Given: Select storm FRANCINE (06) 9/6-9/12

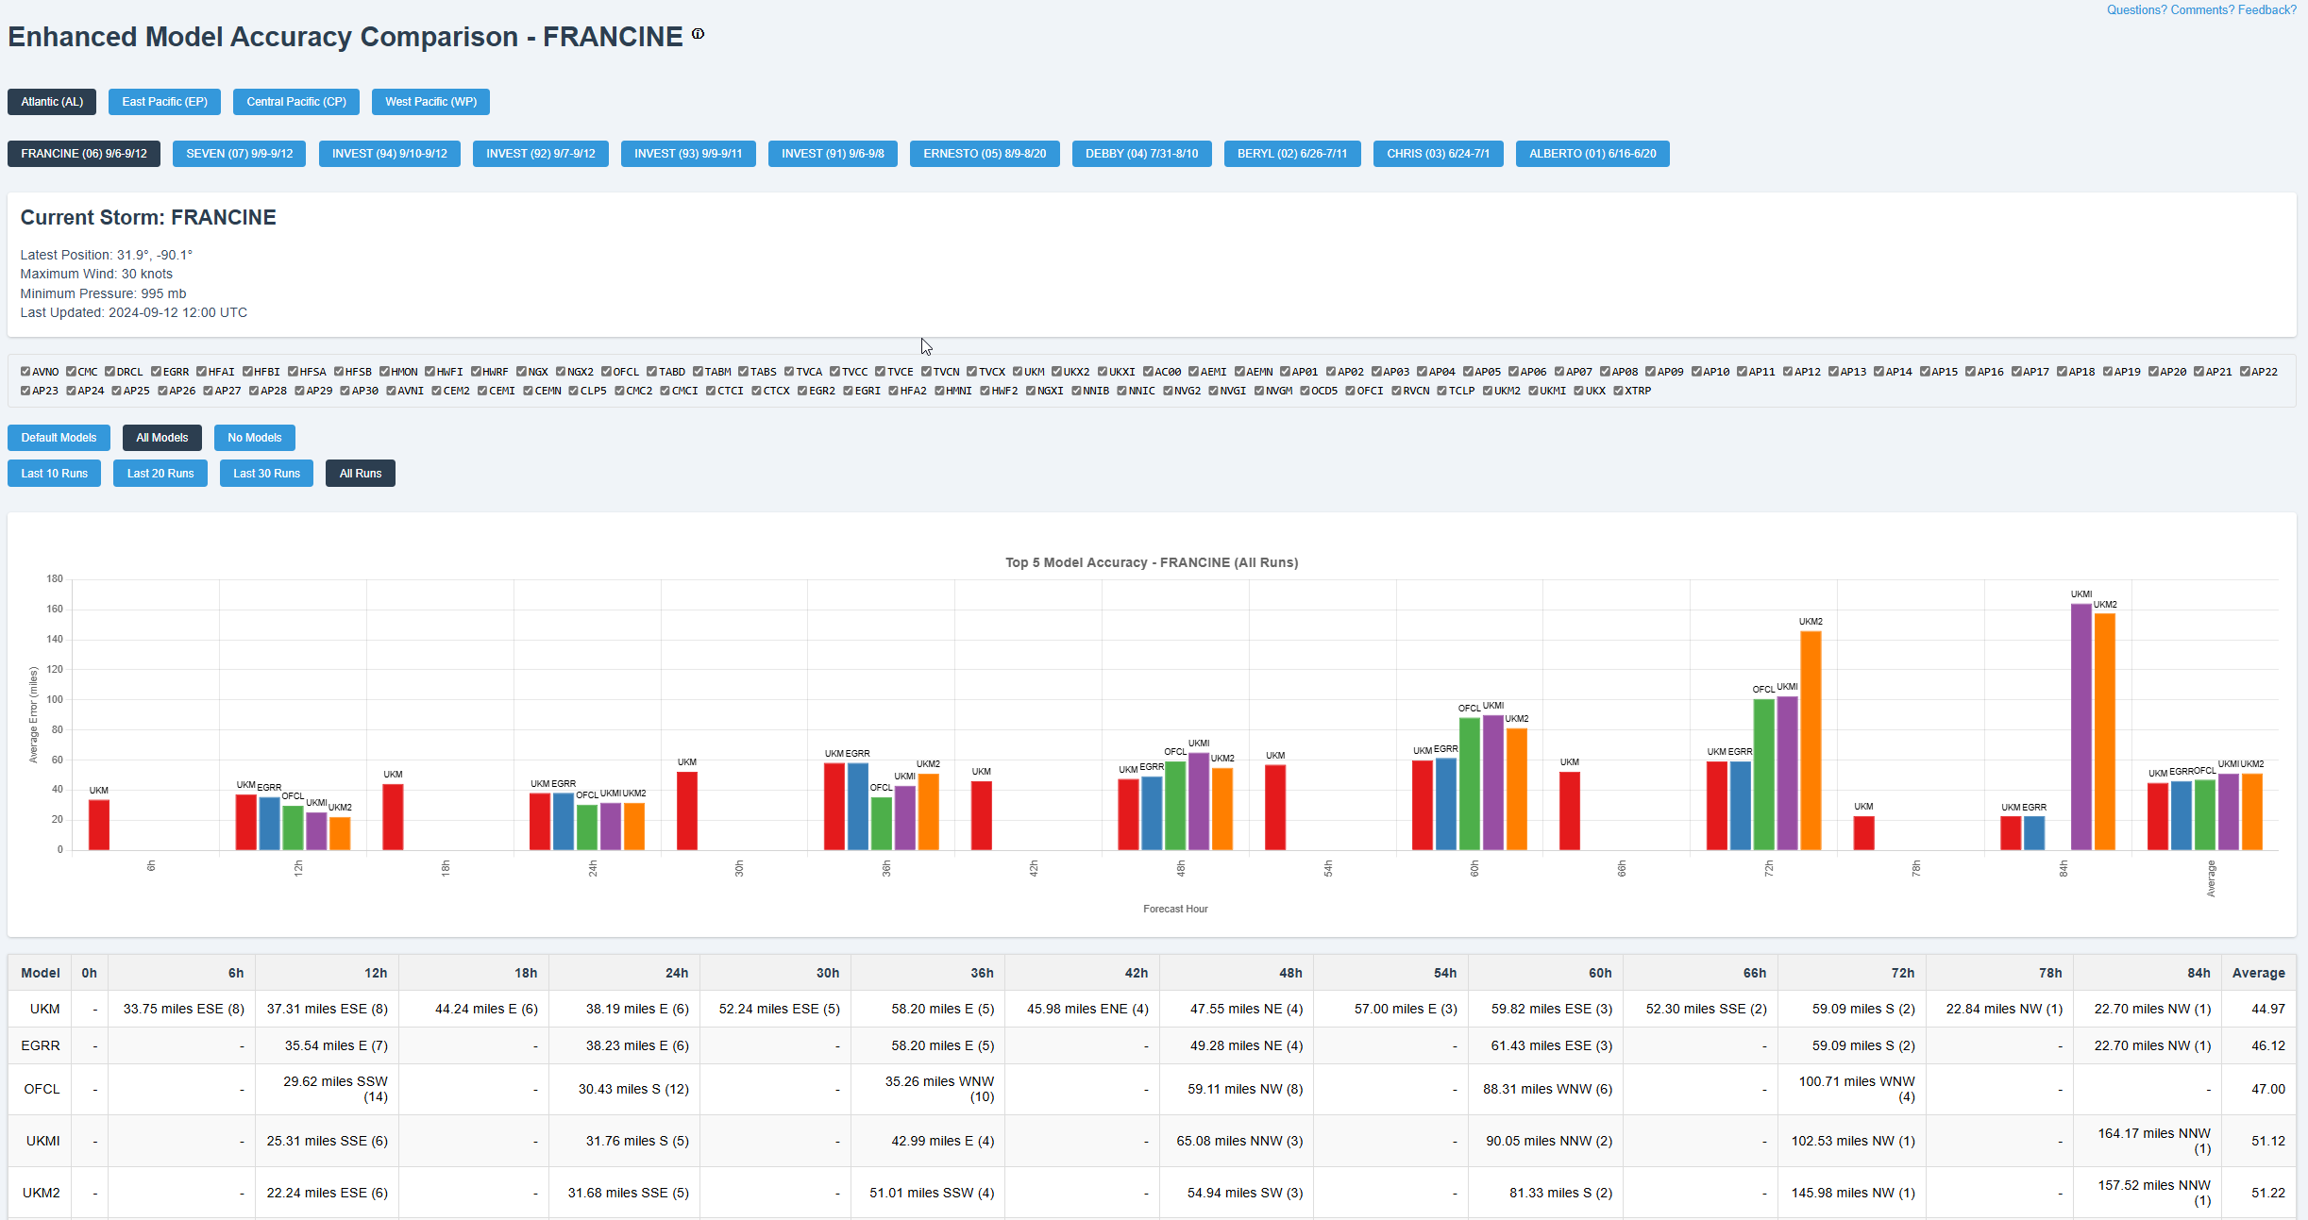Looking at the screenshot, I should point(84,154).
